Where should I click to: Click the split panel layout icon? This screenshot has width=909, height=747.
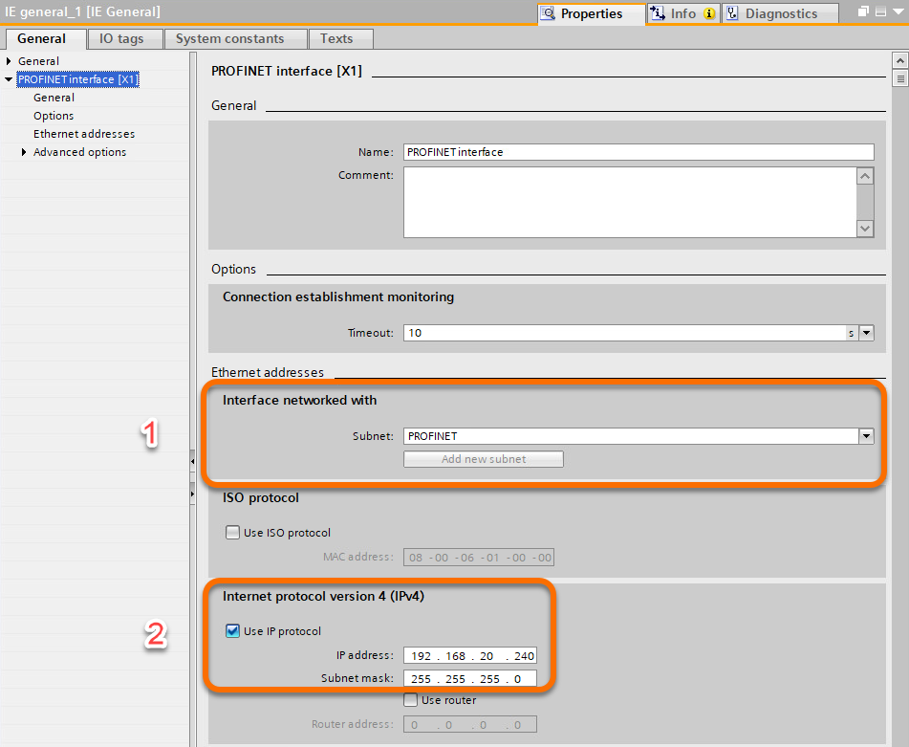(x=880, y=11)
